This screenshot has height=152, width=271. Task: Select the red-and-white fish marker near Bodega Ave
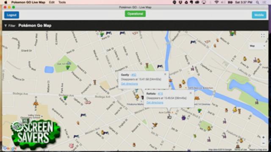88,102
